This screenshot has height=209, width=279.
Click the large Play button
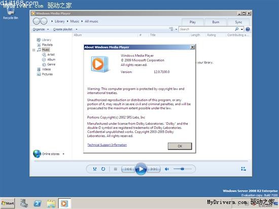tap(141, 169)
